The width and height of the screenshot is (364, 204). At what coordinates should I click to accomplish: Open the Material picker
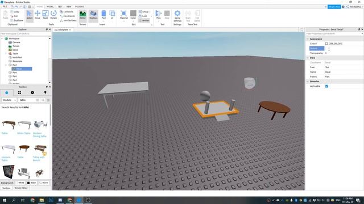(124, 15)
